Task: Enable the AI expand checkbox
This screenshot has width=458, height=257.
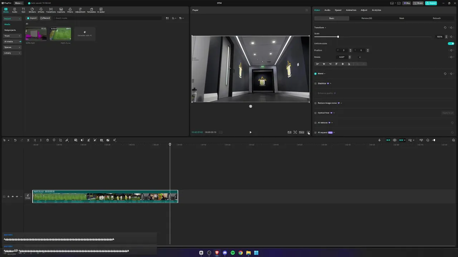Action: tap(315, 132)
